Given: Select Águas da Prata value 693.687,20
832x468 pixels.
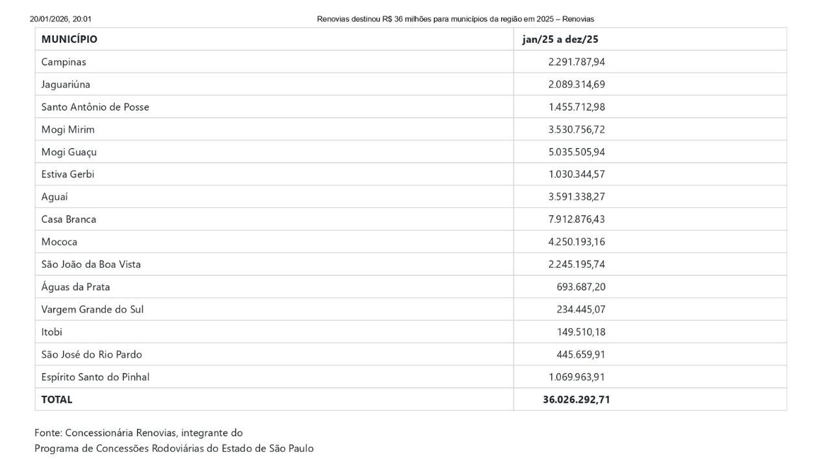Looking at the screenshot, I should 581,287.
